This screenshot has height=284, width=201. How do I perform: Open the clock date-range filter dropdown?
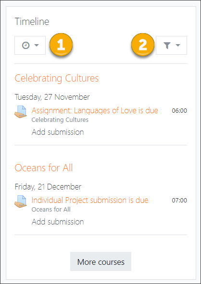pyautogui.click(x=30, y=45)
